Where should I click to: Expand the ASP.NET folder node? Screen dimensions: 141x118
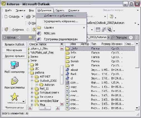[32, 77]
